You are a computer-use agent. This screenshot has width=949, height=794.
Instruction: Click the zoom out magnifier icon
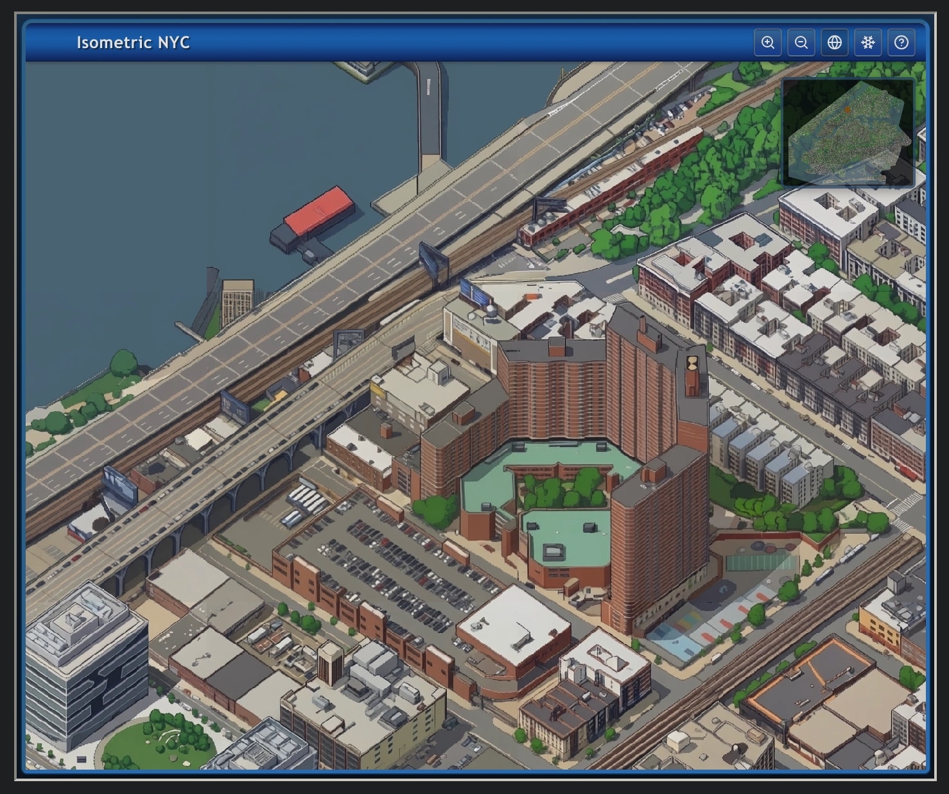point(801,43)
